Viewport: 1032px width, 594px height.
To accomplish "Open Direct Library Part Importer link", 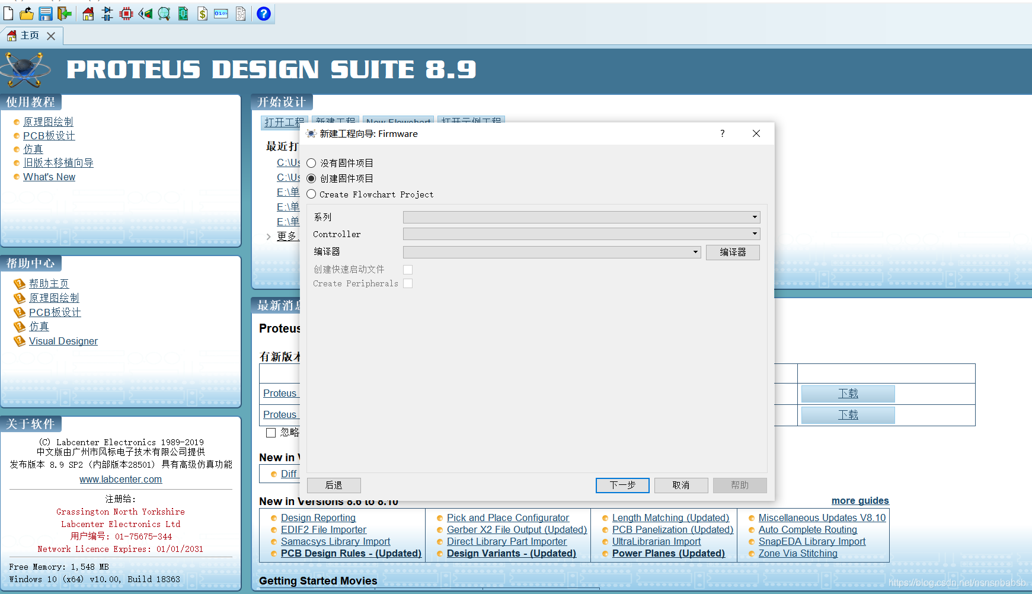I will click(507, 541).
